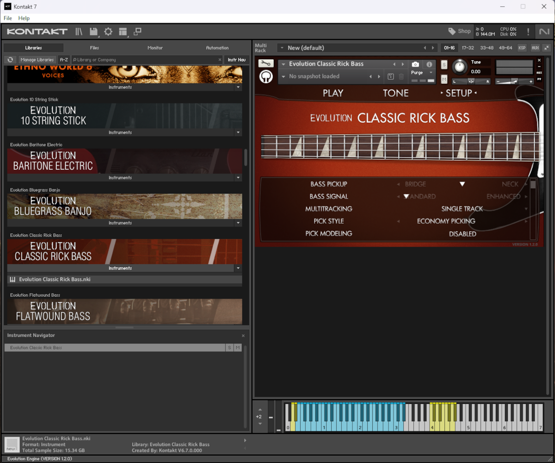This screenshot has width=555, height=463.
Task: Mute the Evolution Classic Rick Bass instrument
Action: click(x=444, y=79)
